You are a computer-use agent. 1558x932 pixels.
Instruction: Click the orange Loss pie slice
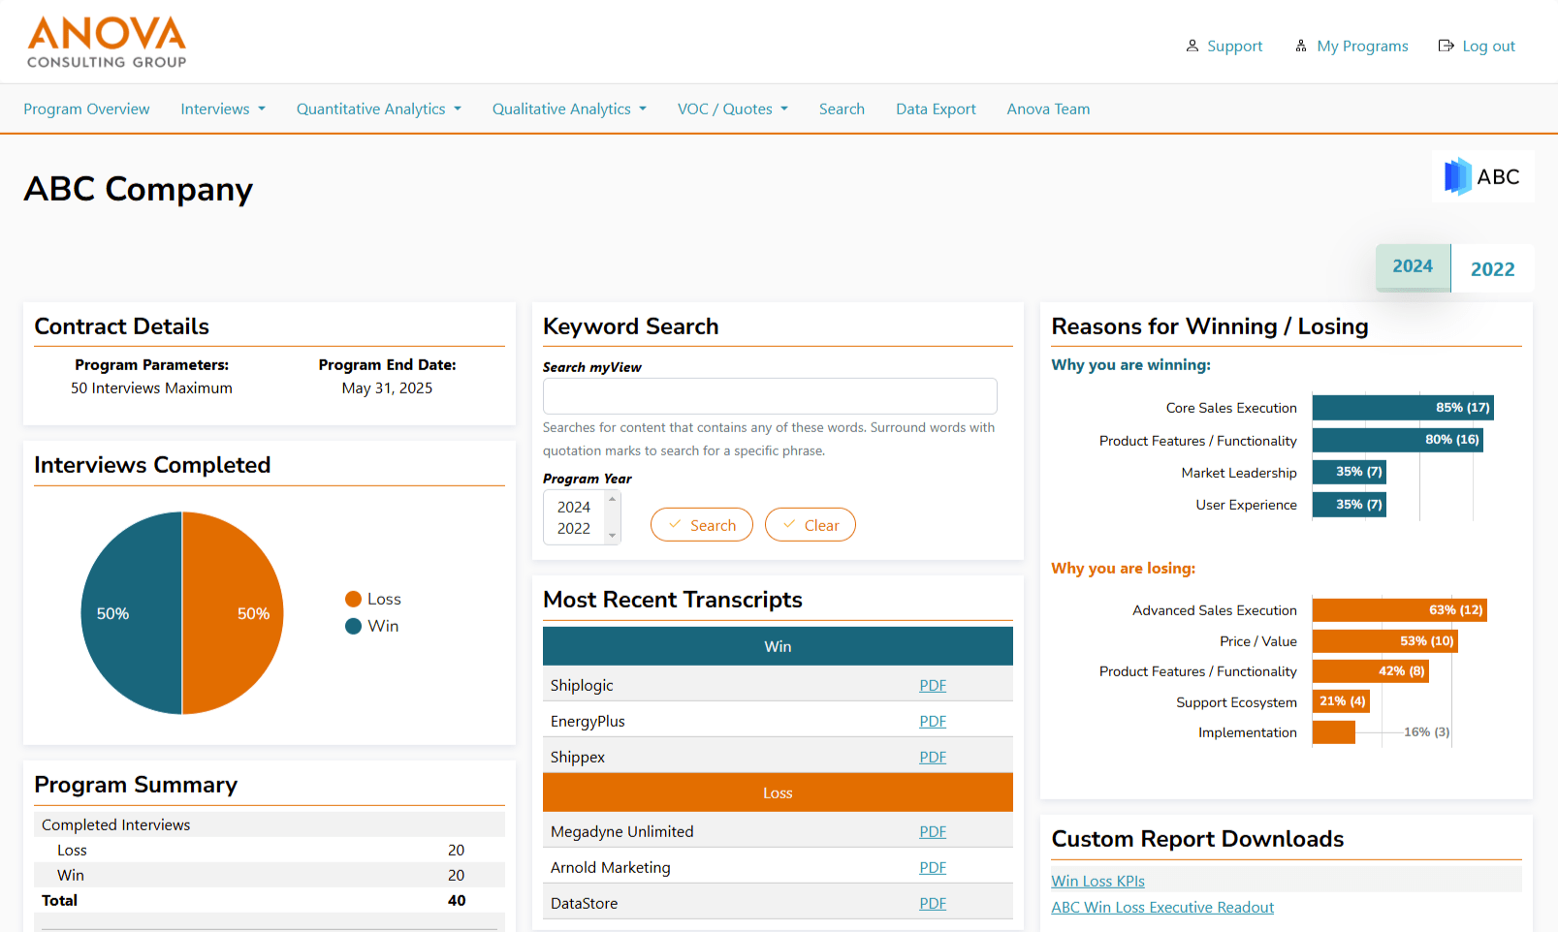coord(233,613)
